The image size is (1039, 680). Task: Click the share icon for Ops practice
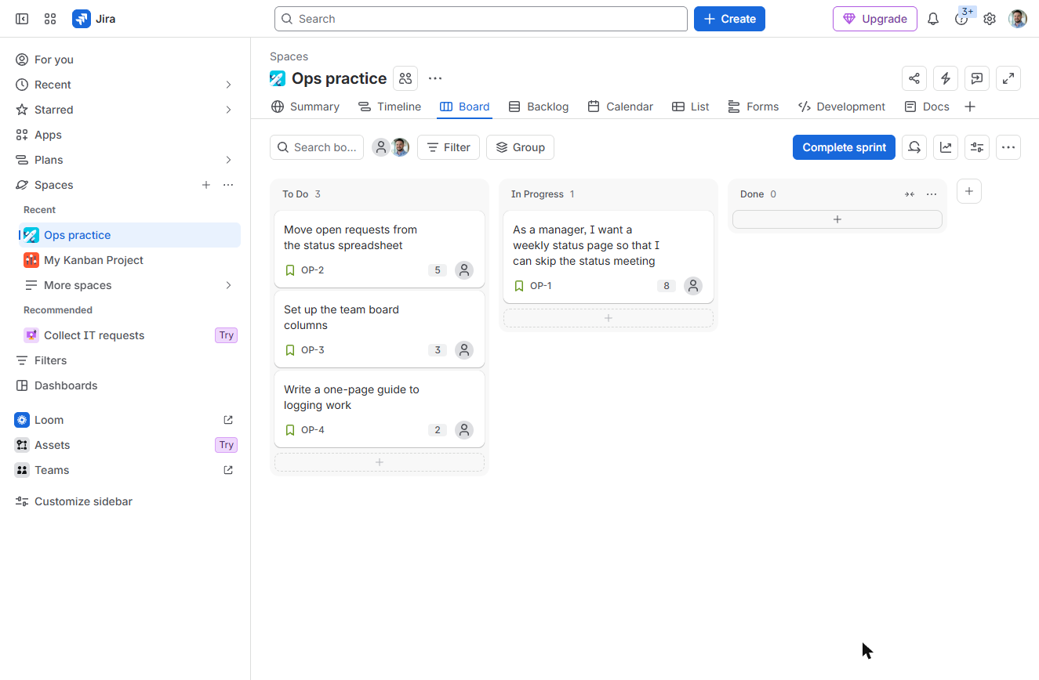point(914,78)
